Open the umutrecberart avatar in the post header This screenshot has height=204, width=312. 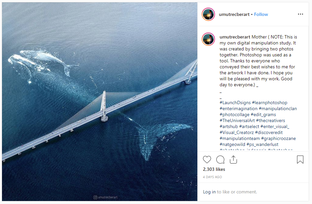[208, 14]
